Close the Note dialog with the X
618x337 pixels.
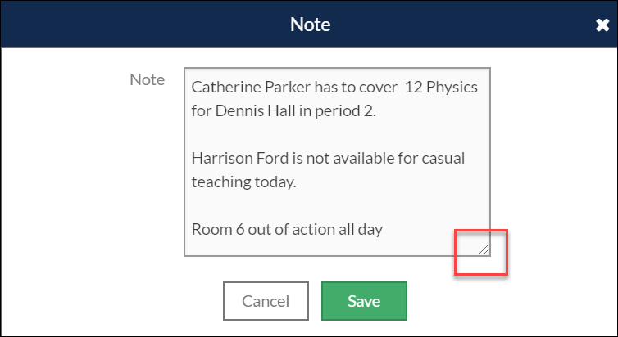tap(602, 25)
